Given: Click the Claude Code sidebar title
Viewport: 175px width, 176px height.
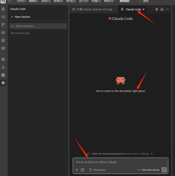Looking at the screenshot, I should (x=18, y=9).
